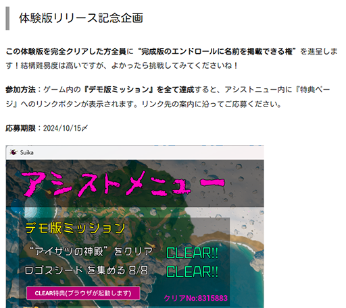Image resolution: width=346 pixels, height=308 pixels.
Task: Click the gray bar beside the heading
Action: click(x=7, y=18)
